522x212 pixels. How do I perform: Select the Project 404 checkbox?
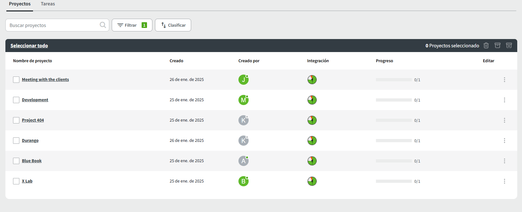(x=16, y=120)
